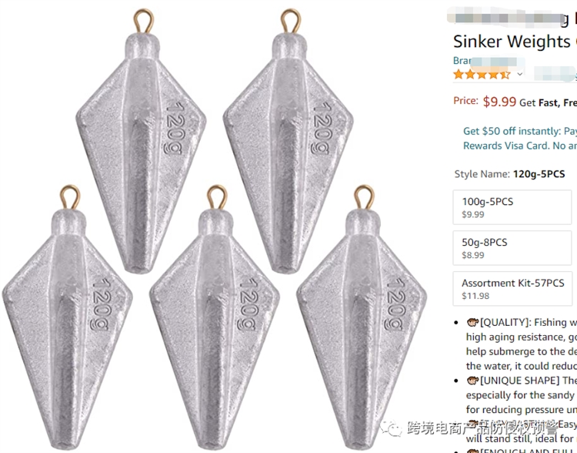This screenshot has width=577, height=453.
Task: Click the $9.99 price
Action: point(499,101)
